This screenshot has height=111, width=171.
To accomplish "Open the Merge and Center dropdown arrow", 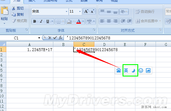I will click(160, 21).
